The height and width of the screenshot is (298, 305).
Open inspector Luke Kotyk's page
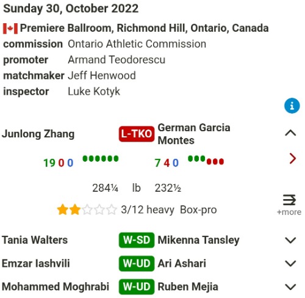94,92
